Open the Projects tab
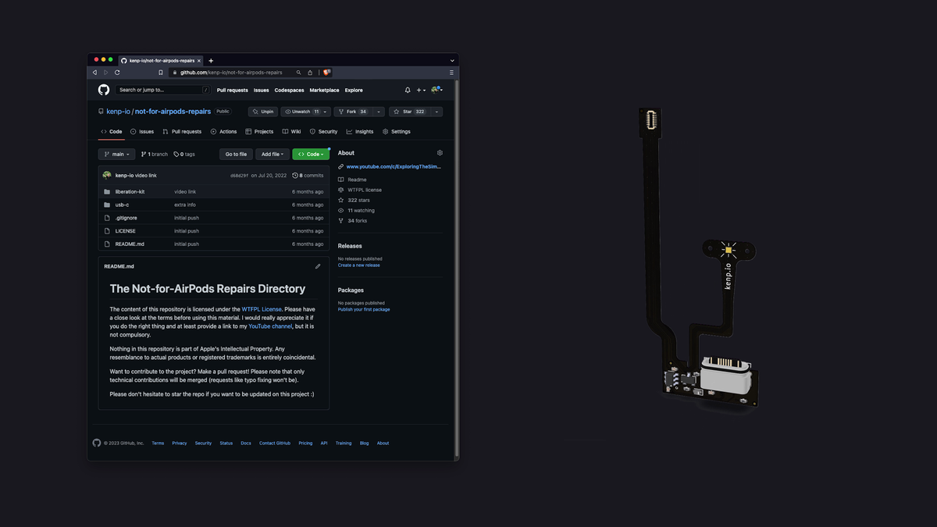This screenshot has height=527, width=937. coord(259,132)
